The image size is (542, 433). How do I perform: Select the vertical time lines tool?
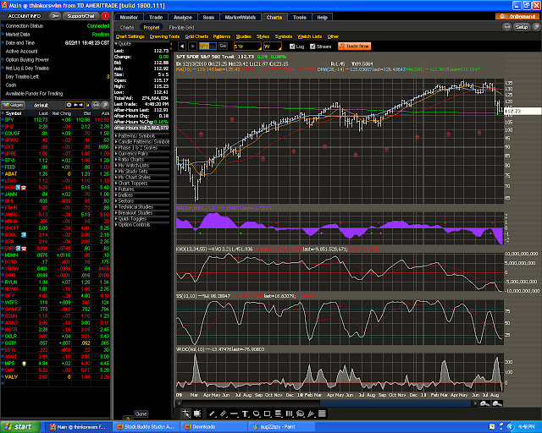coord(289,414)
